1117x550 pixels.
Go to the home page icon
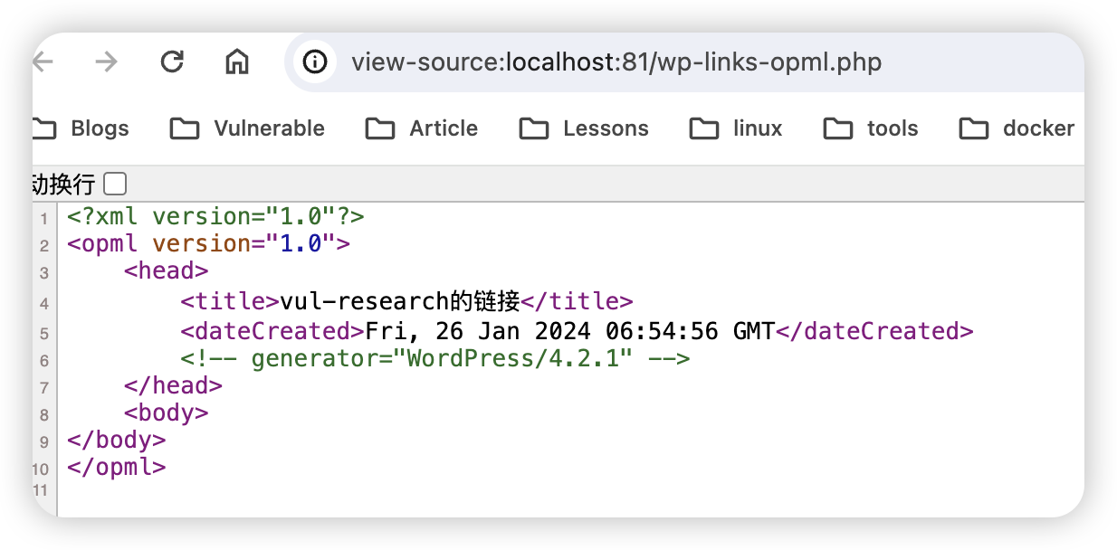(237, 62)
